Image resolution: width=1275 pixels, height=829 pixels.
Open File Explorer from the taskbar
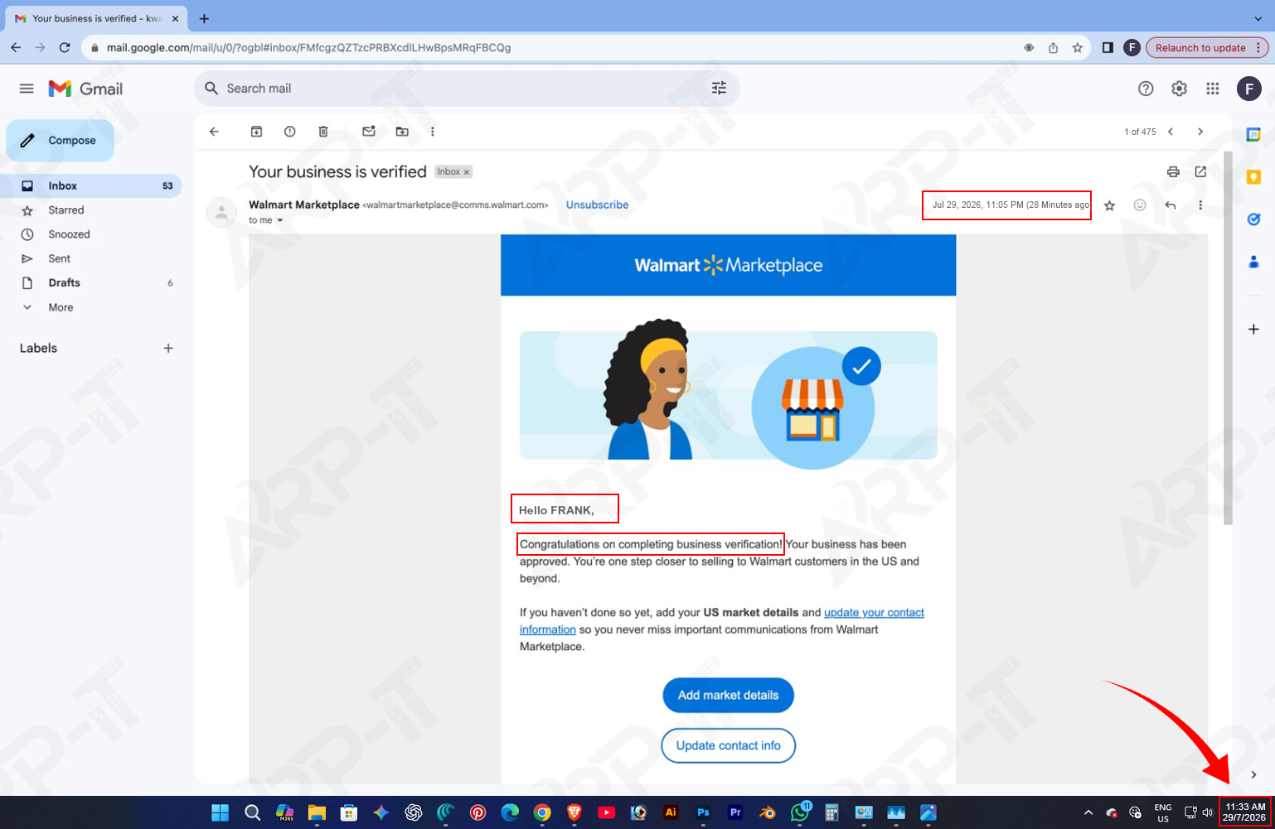point(317,812)
